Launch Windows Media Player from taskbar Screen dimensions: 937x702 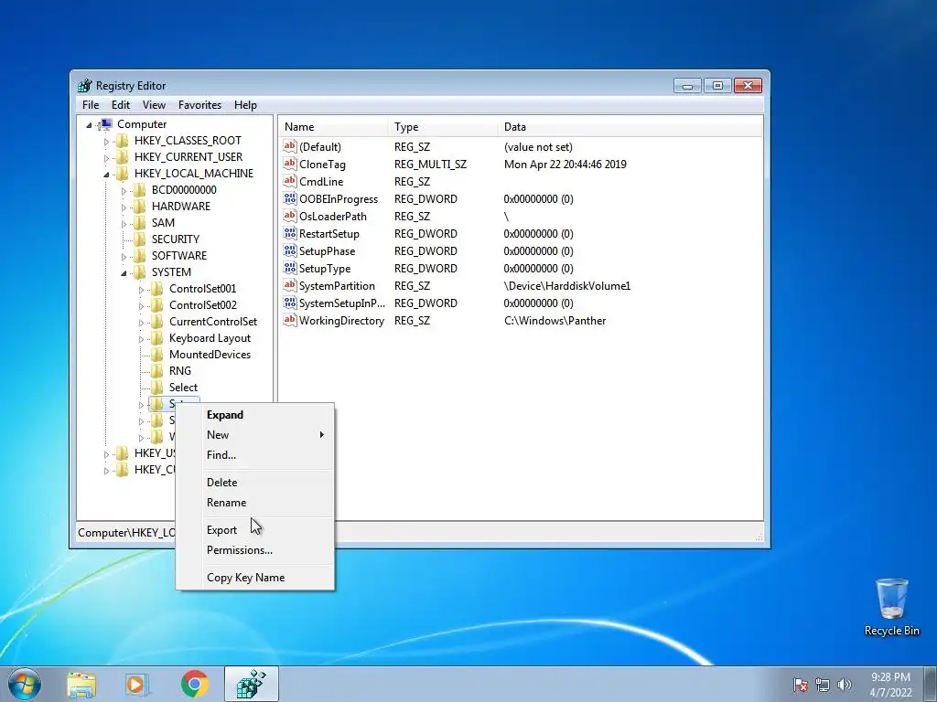(x=137, y=685)
